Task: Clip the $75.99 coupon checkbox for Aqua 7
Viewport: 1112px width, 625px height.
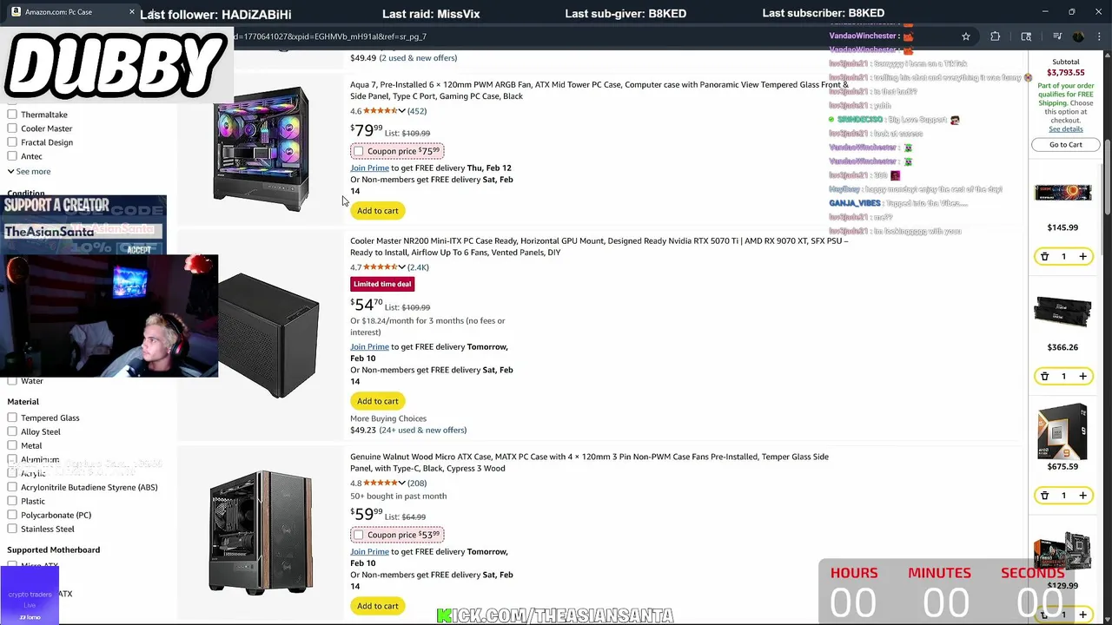Action: pyautogui.click(x=358, y=151)
